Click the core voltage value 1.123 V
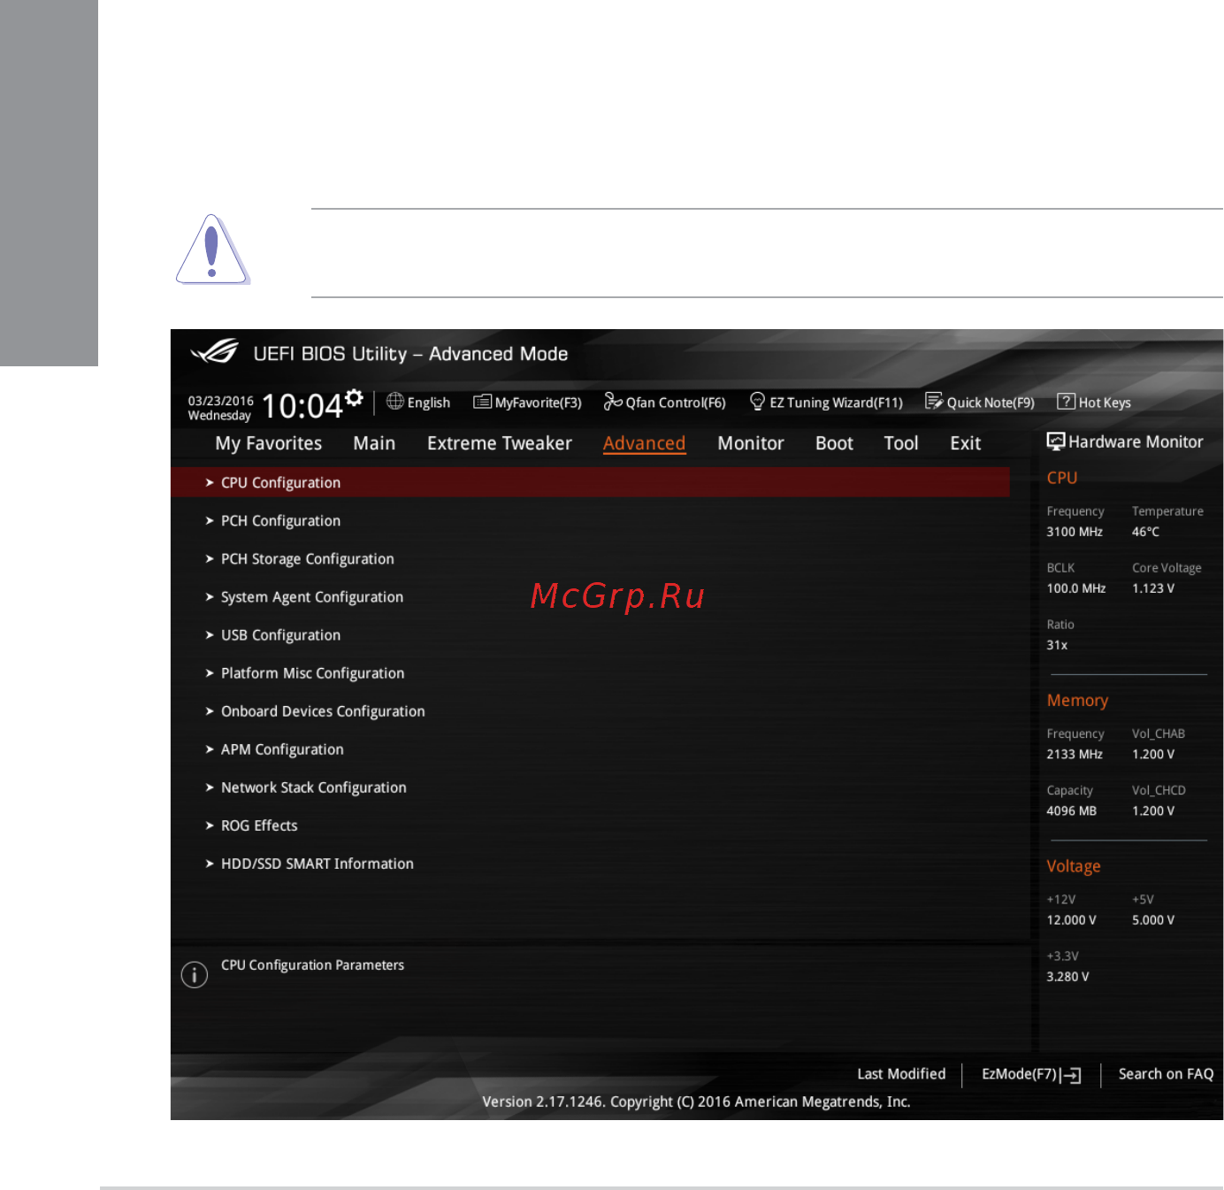This screenshot has width=1224, height=1190. pos(1153,588)
